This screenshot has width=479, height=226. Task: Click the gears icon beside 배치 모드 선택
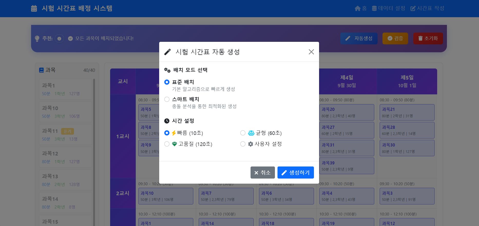click(167, 70)
